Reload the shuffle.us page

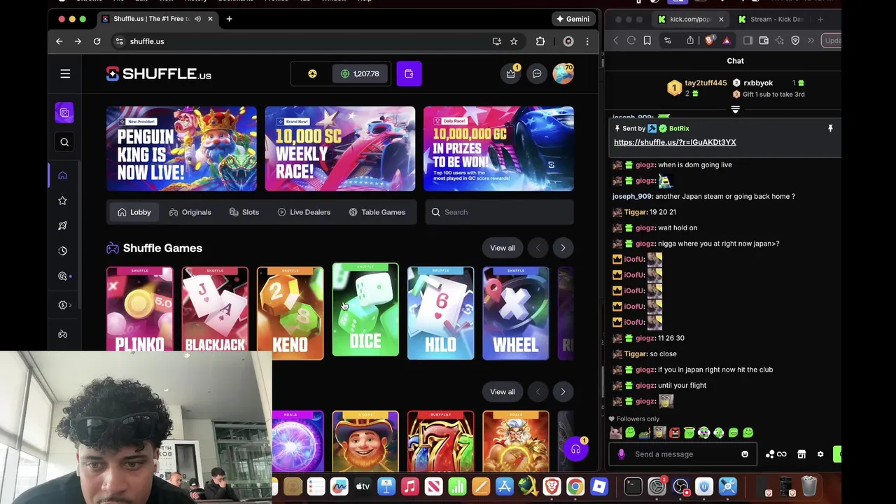tap(97, 41)
